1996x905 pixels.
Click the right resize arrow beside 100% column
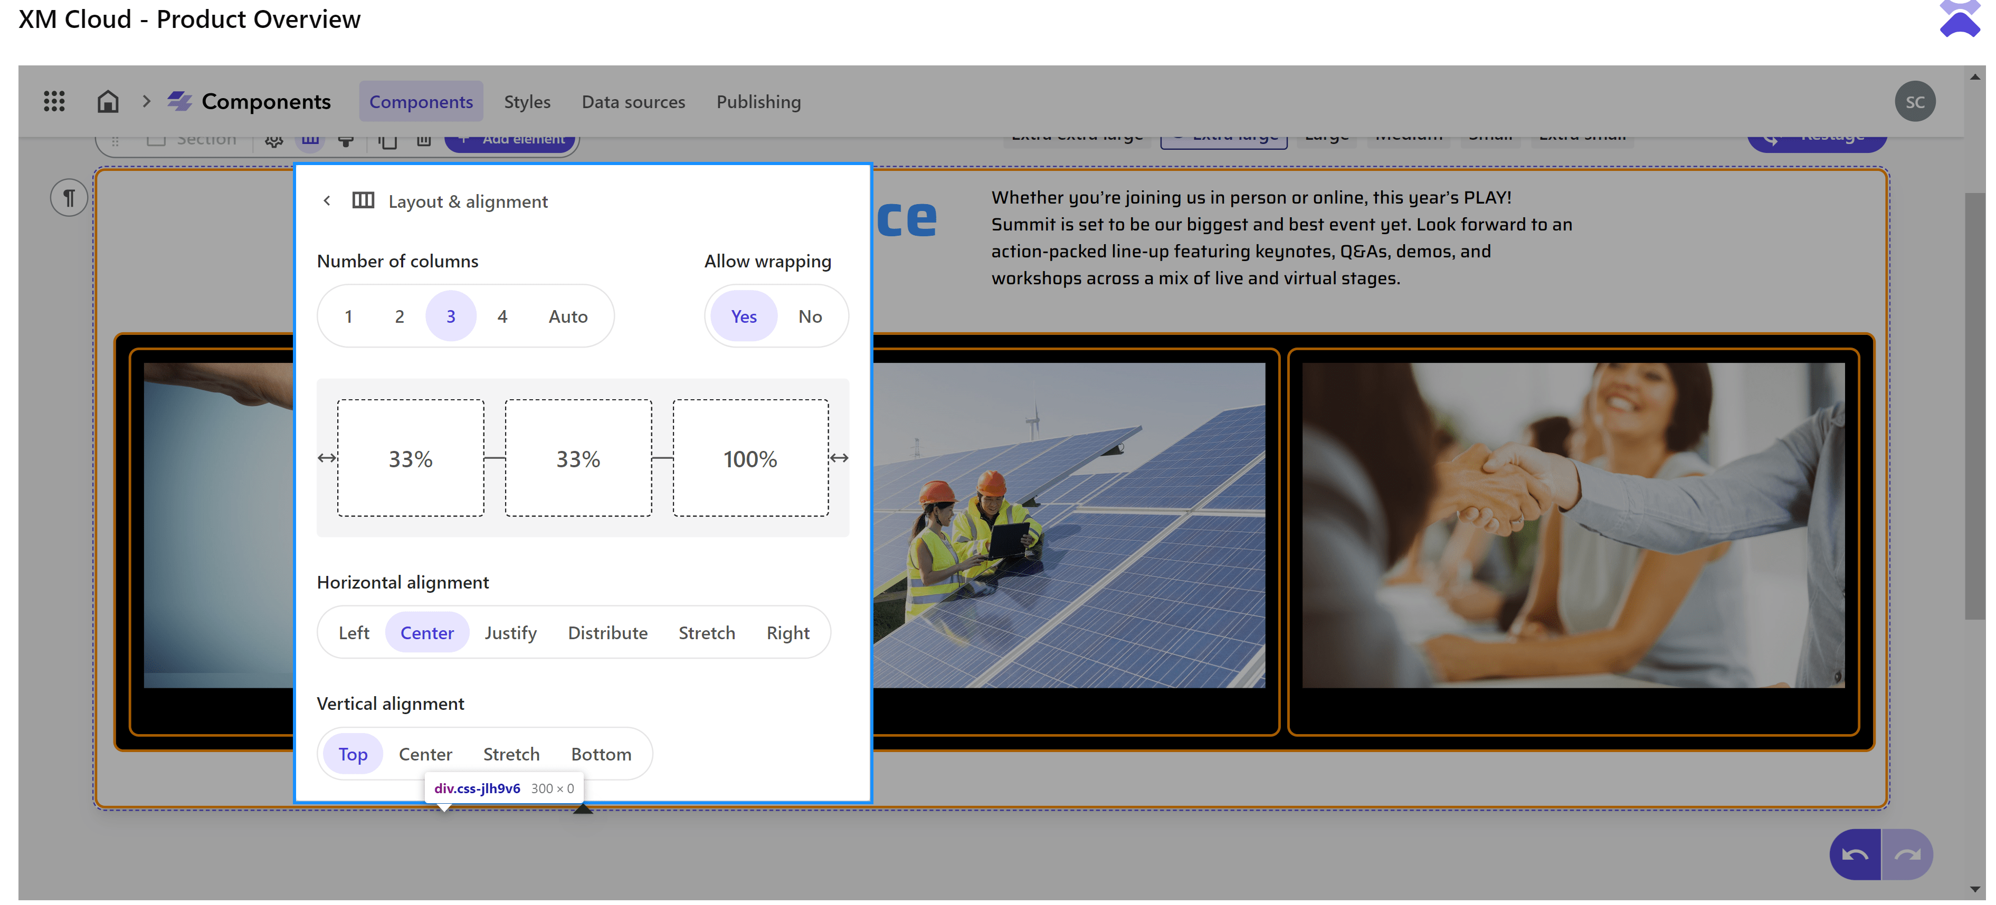pyautogui.click(x=839, y=458)
